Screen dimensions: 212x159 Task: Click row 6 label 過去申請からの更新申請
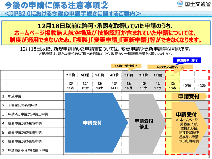click(25, 141)
